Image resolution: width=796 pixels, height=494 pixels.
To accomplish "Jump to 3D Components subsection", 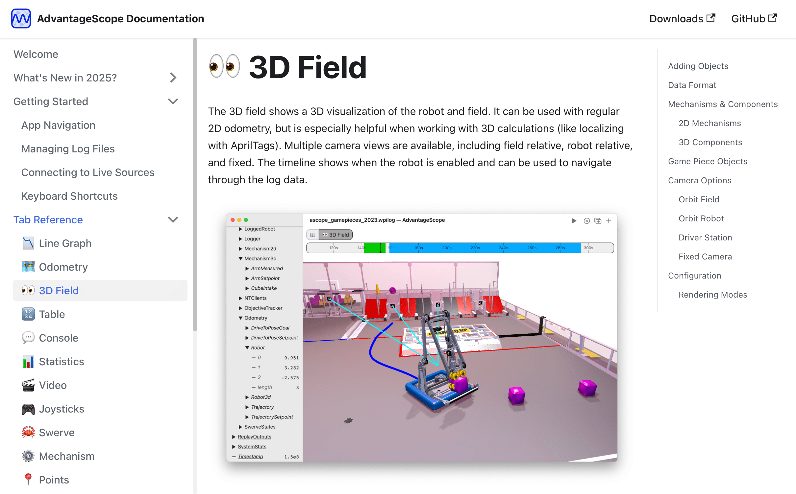I will click(710, 142).
